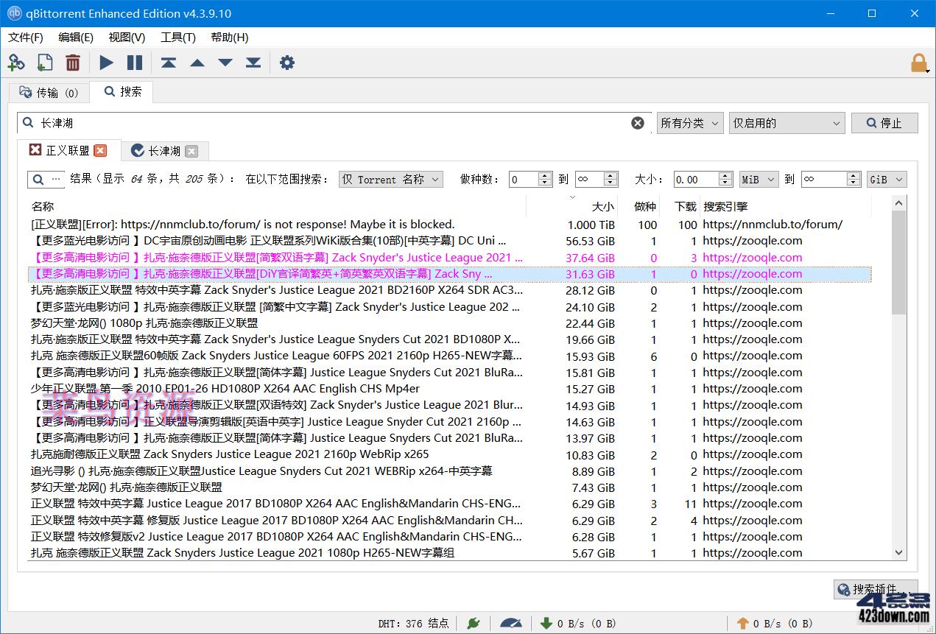
Task: Click the move down priority arrow icon
Action: pos(225,63)
